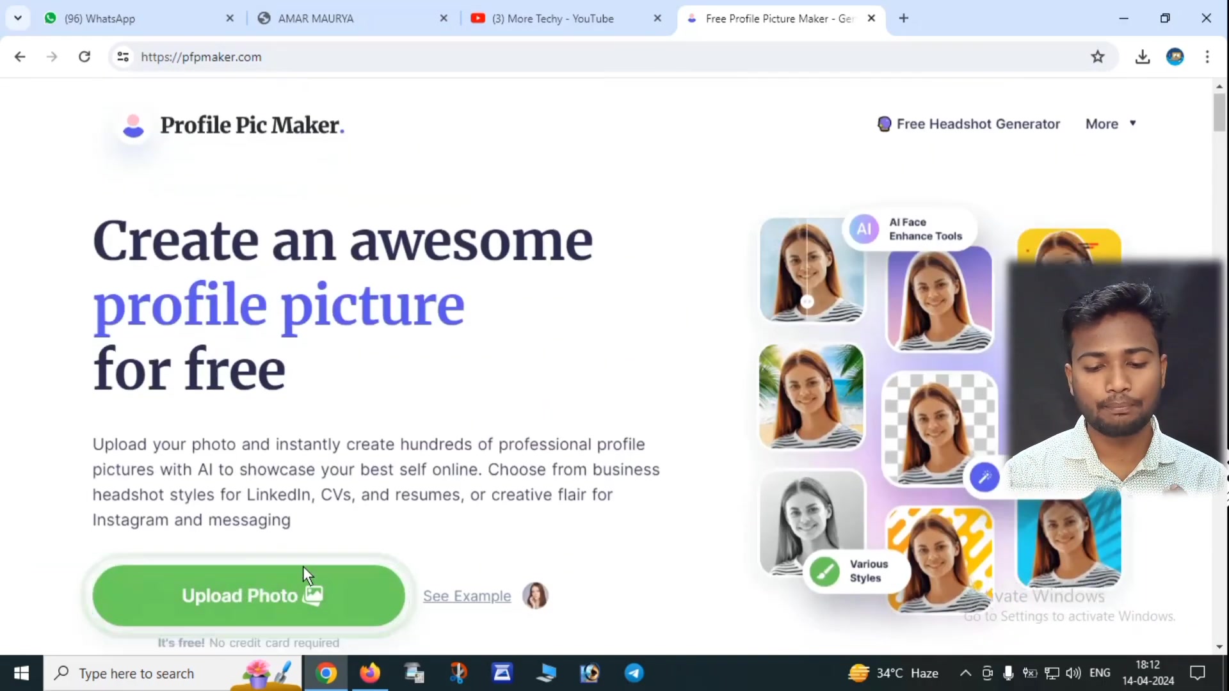Open the Windows Start menu
Viewport: 1229px width, 691px height.
coord(21,673)
